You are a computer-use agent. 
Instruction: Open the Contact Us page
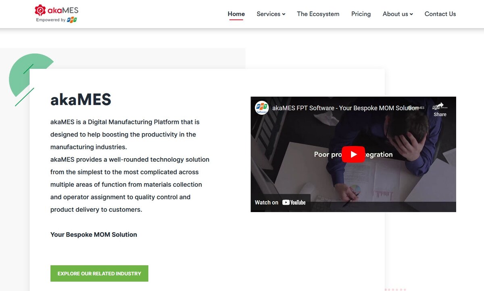pyautogui.click(x=440, y=14)
